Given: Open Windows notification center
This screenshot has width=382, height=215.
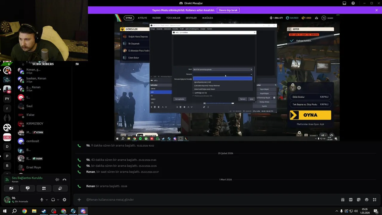Looking at the screenshot, I should [376, 211].
